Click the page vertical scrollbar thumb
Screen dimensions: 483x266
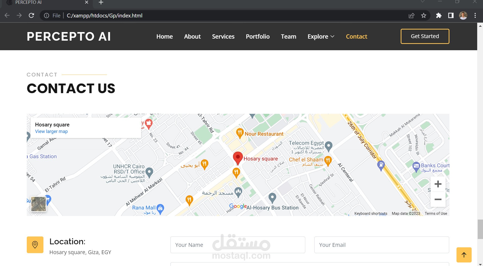click(x=480, y=229)
